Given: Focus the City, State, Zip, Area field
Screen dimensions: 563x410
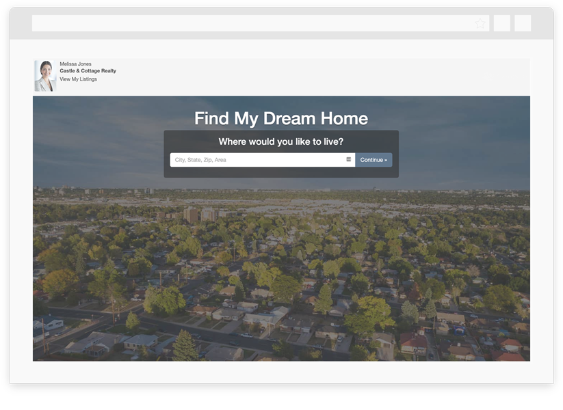Looking at the screenshot, I should pyautogui.click(x=263, y=160).
